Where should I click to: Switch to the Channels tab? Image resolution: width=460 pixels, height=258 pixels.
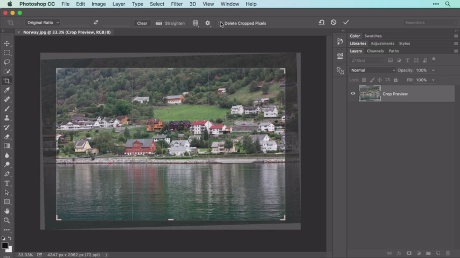375,51
